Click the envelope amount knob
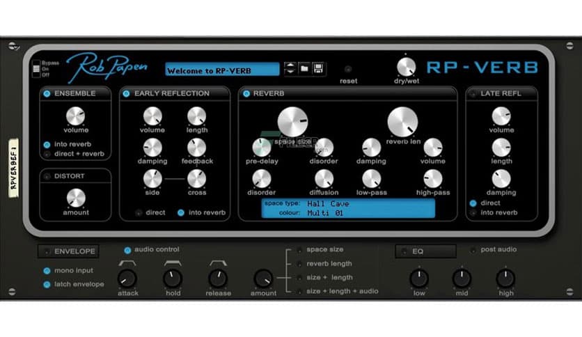582x337 pixels. 263,279
